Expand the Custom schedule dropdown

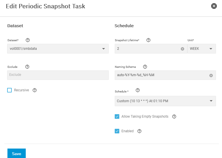[x=165, y=101]
